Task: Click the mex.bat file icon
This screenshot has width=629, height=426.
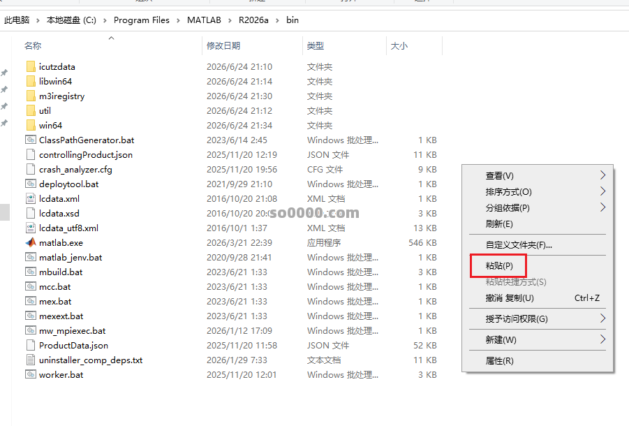Action: pyautogui.click(x=31, y=301)
